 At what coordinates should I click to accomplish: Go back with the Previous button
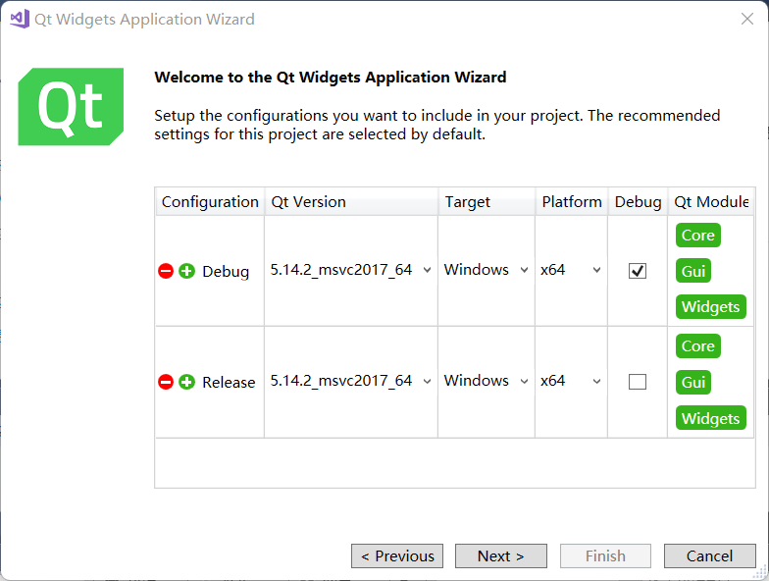pos(397,555)
